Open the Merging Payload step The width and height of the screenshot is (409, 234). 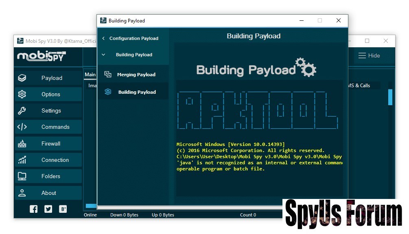[x=136, y=75]
